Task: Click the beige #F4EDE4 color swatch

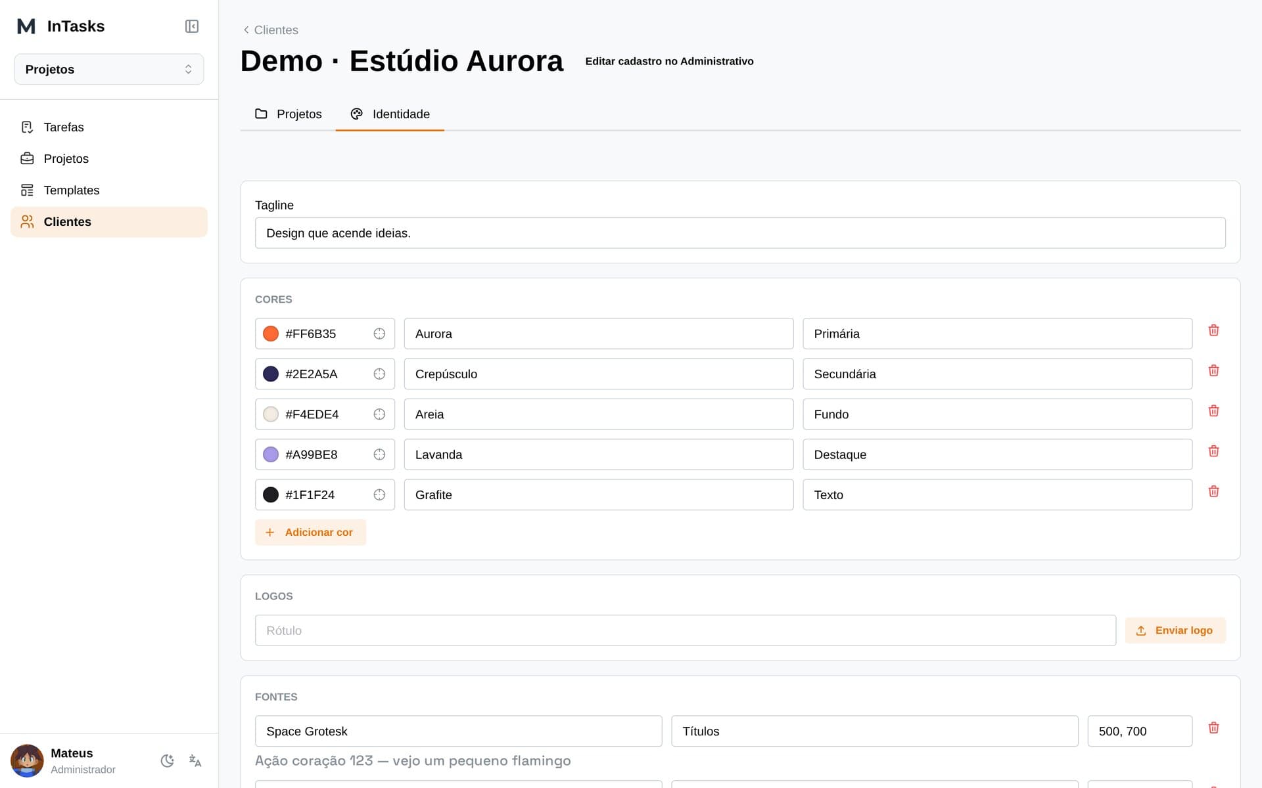Action: (x=271, y=414)
